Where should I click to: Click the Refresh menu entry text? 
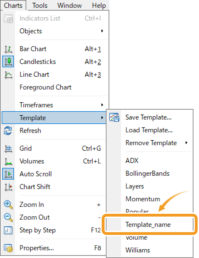[30, 130]
